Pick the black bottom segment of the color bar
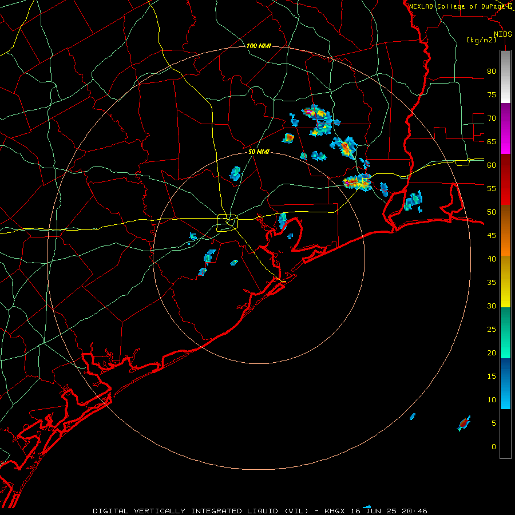515x515 pixels. 505,434
